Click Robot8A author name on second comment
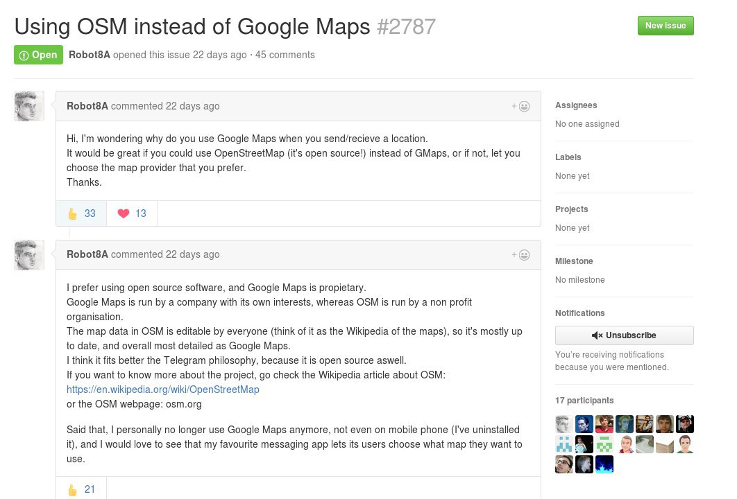737x499 pixels. coord(87,254)
